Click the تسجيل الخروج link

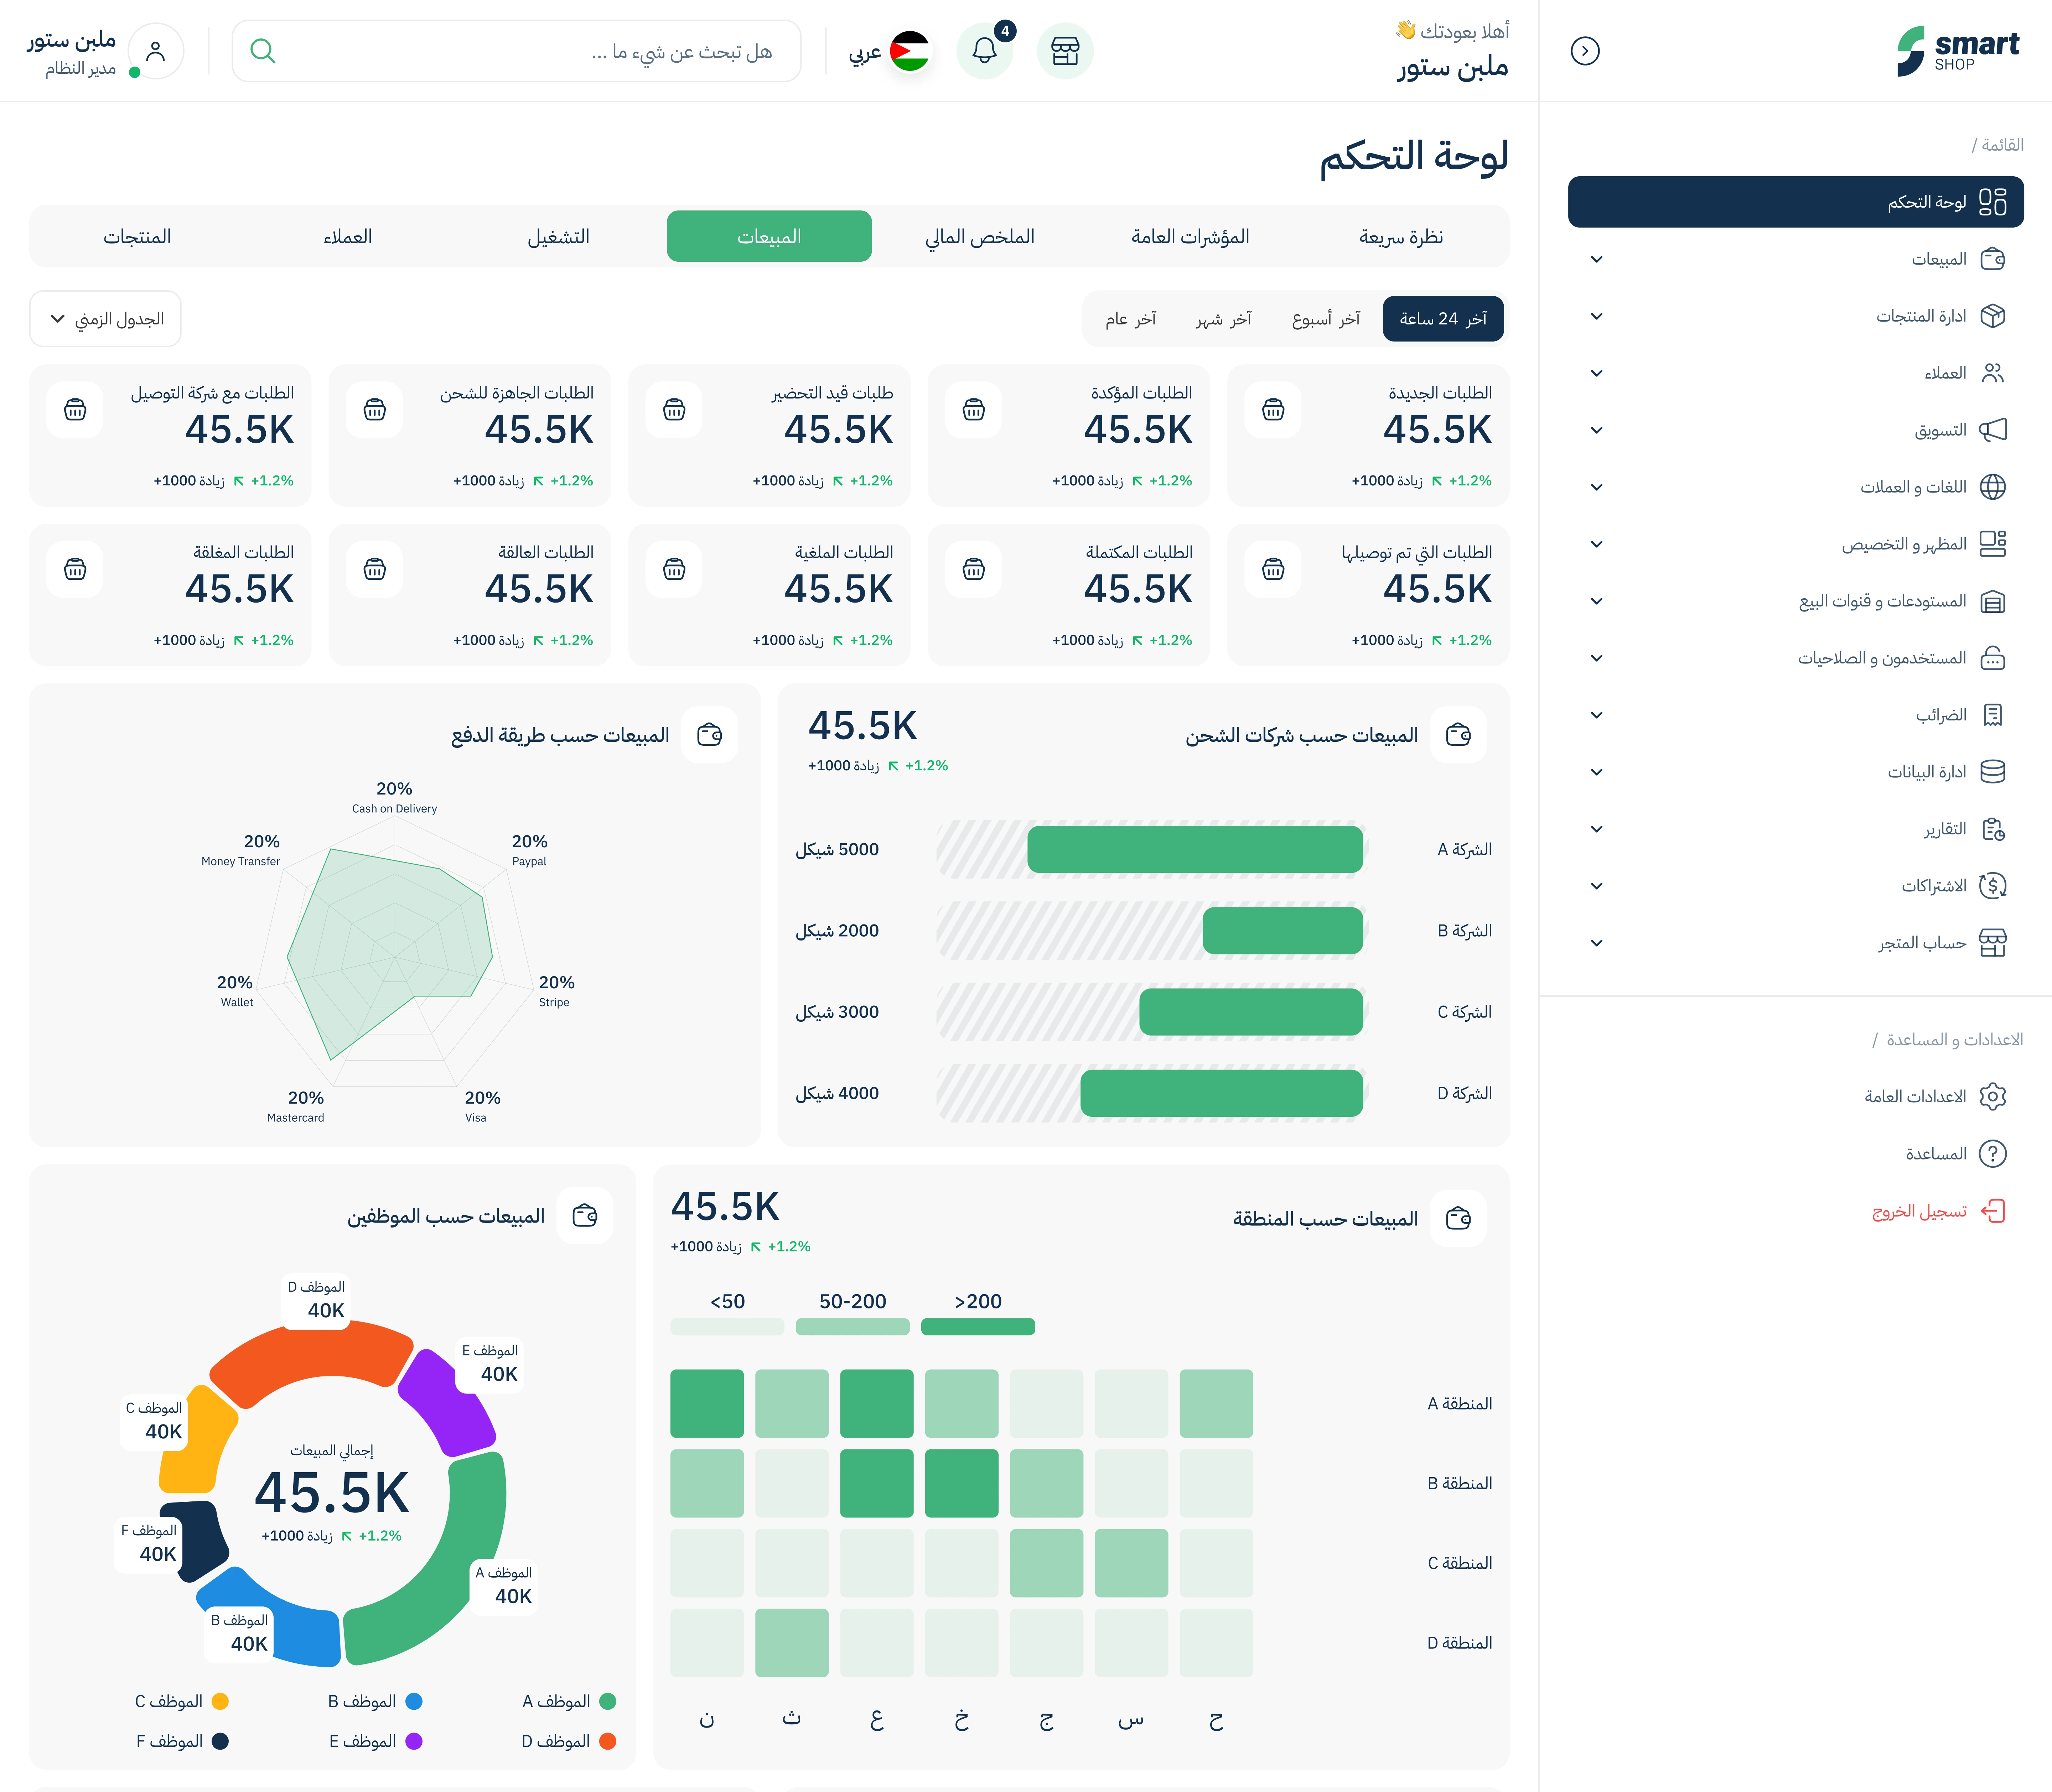[x=1919, y=1211]
